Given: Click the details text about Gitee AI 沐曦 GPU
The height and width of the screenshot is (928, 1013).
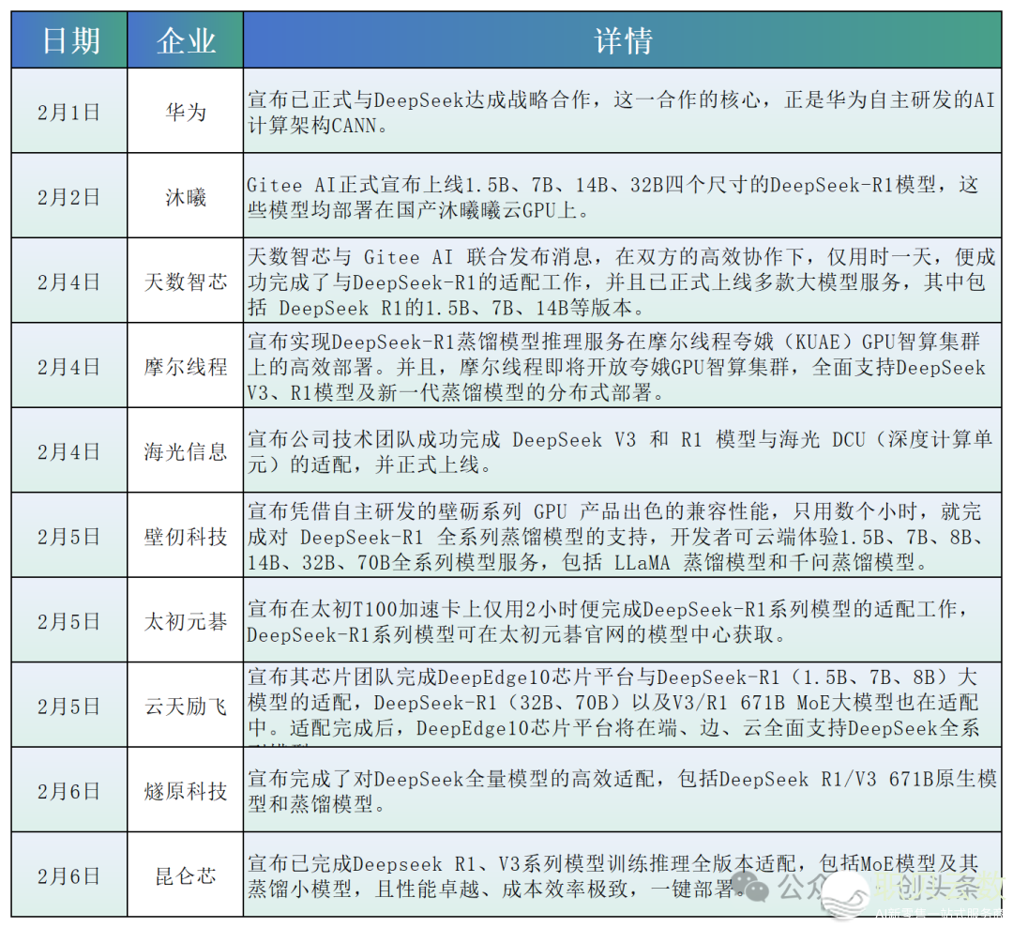Looking at the screenshot, I should [x=621, y=197].
